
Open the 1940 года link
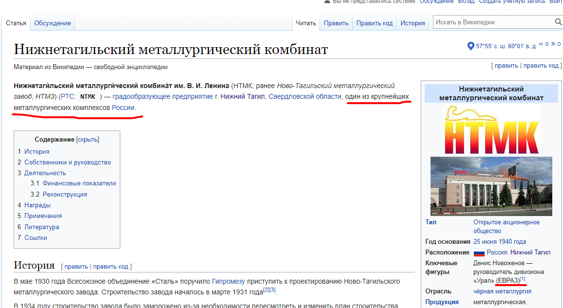click(513, 242)
